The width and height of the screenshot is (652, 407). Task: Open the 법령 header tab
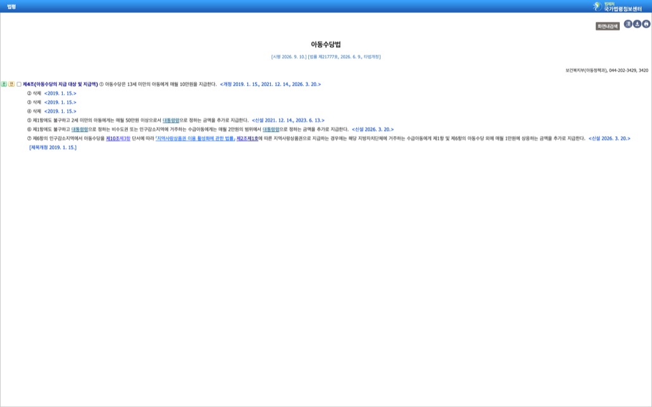click(11, 7)
